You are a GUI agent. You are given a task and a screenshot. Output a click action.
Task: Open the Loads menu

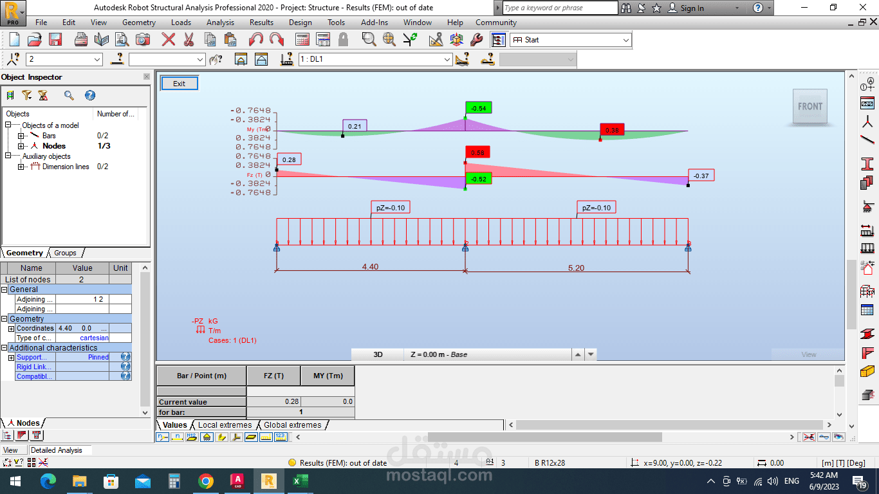(x=181, y=23)
